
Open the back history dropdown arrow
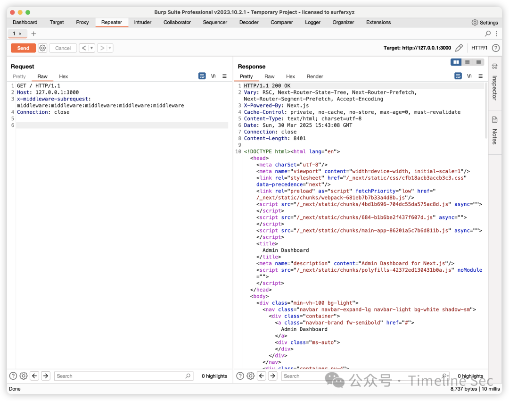pyautogui.click(x=91, y=48)
